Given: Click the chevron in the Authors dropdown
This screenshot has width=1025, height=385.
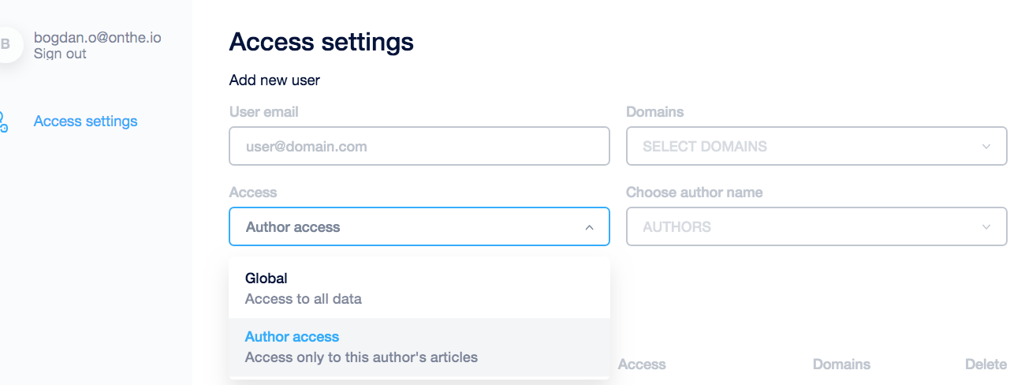Looking at the screenshot, I should [986, 227].
